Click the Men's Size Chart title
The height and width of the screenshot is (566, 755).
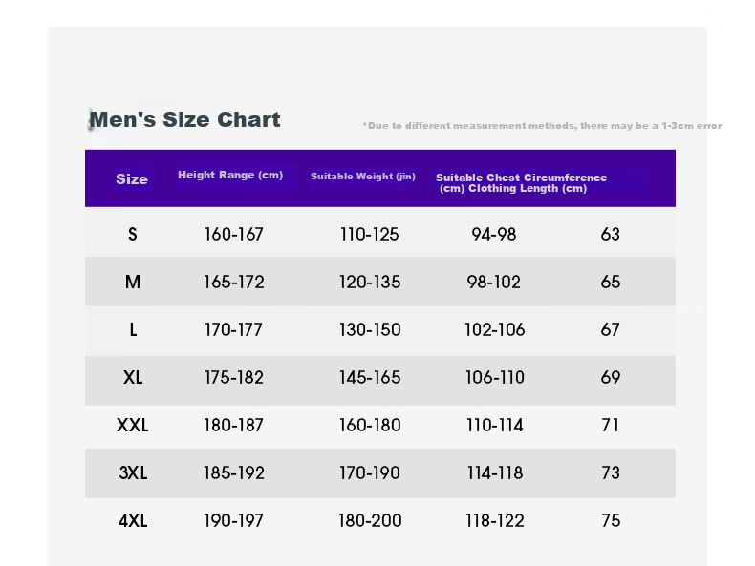(184, 119)
